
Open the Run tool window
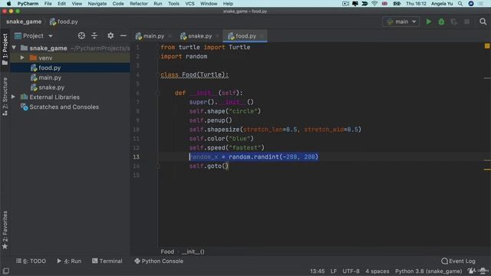click(x=69, y=261)
